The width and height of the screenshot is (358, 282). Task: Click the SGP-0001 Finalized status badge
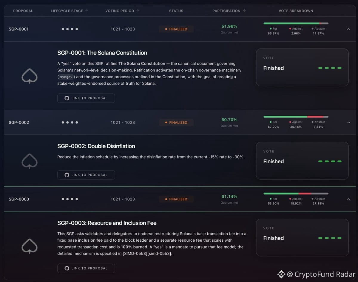[x=176, y=29]
